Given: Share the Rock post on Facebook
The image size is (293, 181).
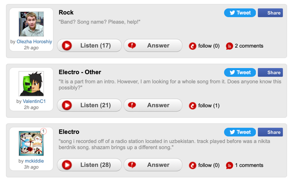Looking at the screenshot, I should [x=270, y=13].
